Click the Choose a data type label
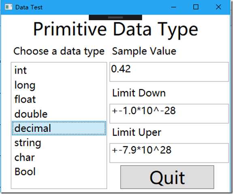233x194 pixels. (59, 51)
